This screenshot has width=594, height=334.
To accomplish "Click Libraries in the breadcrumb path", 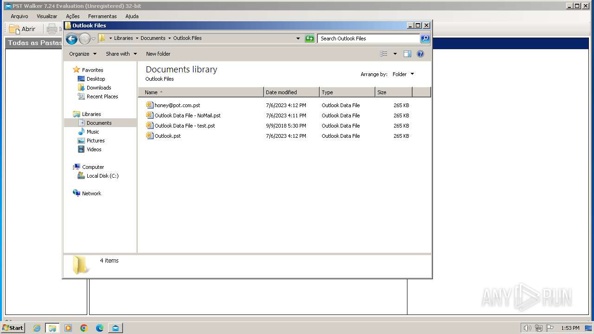I will [123, 38].
